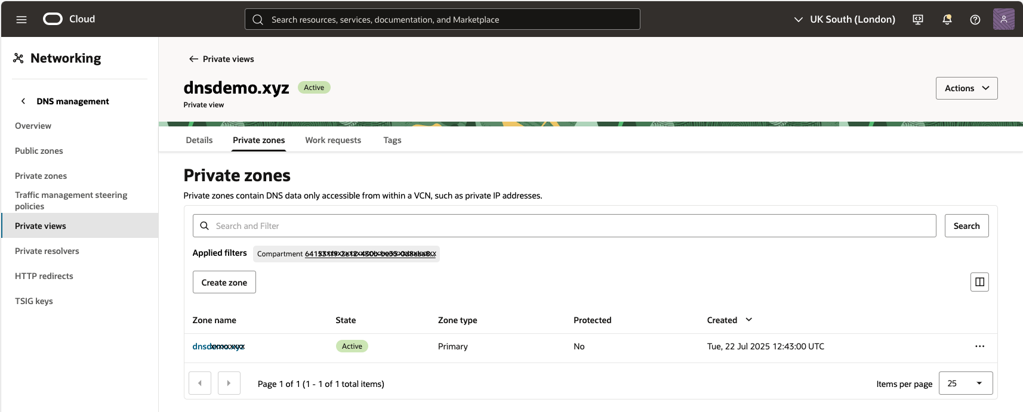Open the table column settings icon
Screen dimensions: 1023x412
click(x=979, y=282)
